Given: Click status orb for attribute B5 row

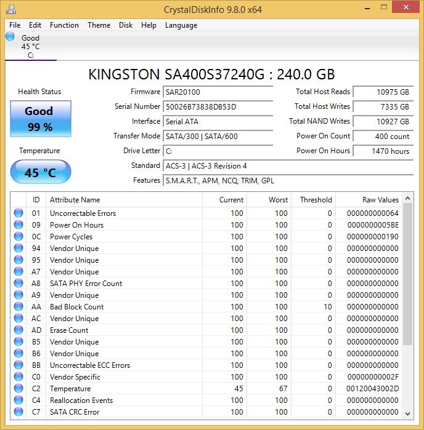Looking at the screenshot, I should (18, 341).
